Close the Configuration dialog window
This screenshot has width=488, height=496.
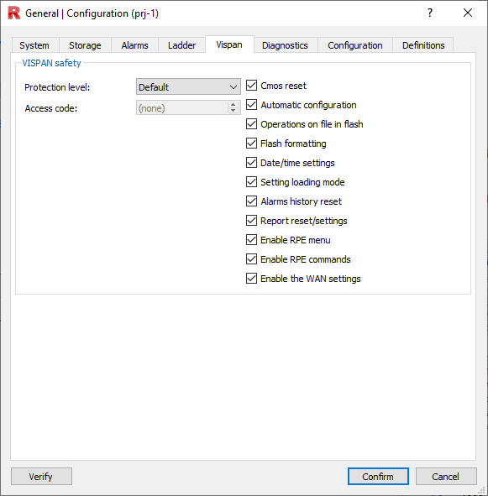[468, 13]
